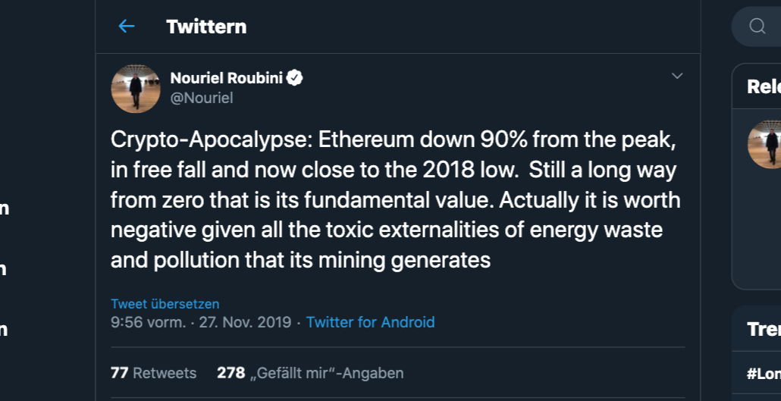Open the #Lon trending hashtag
The image size is (781, 401).
coord(763,374)
